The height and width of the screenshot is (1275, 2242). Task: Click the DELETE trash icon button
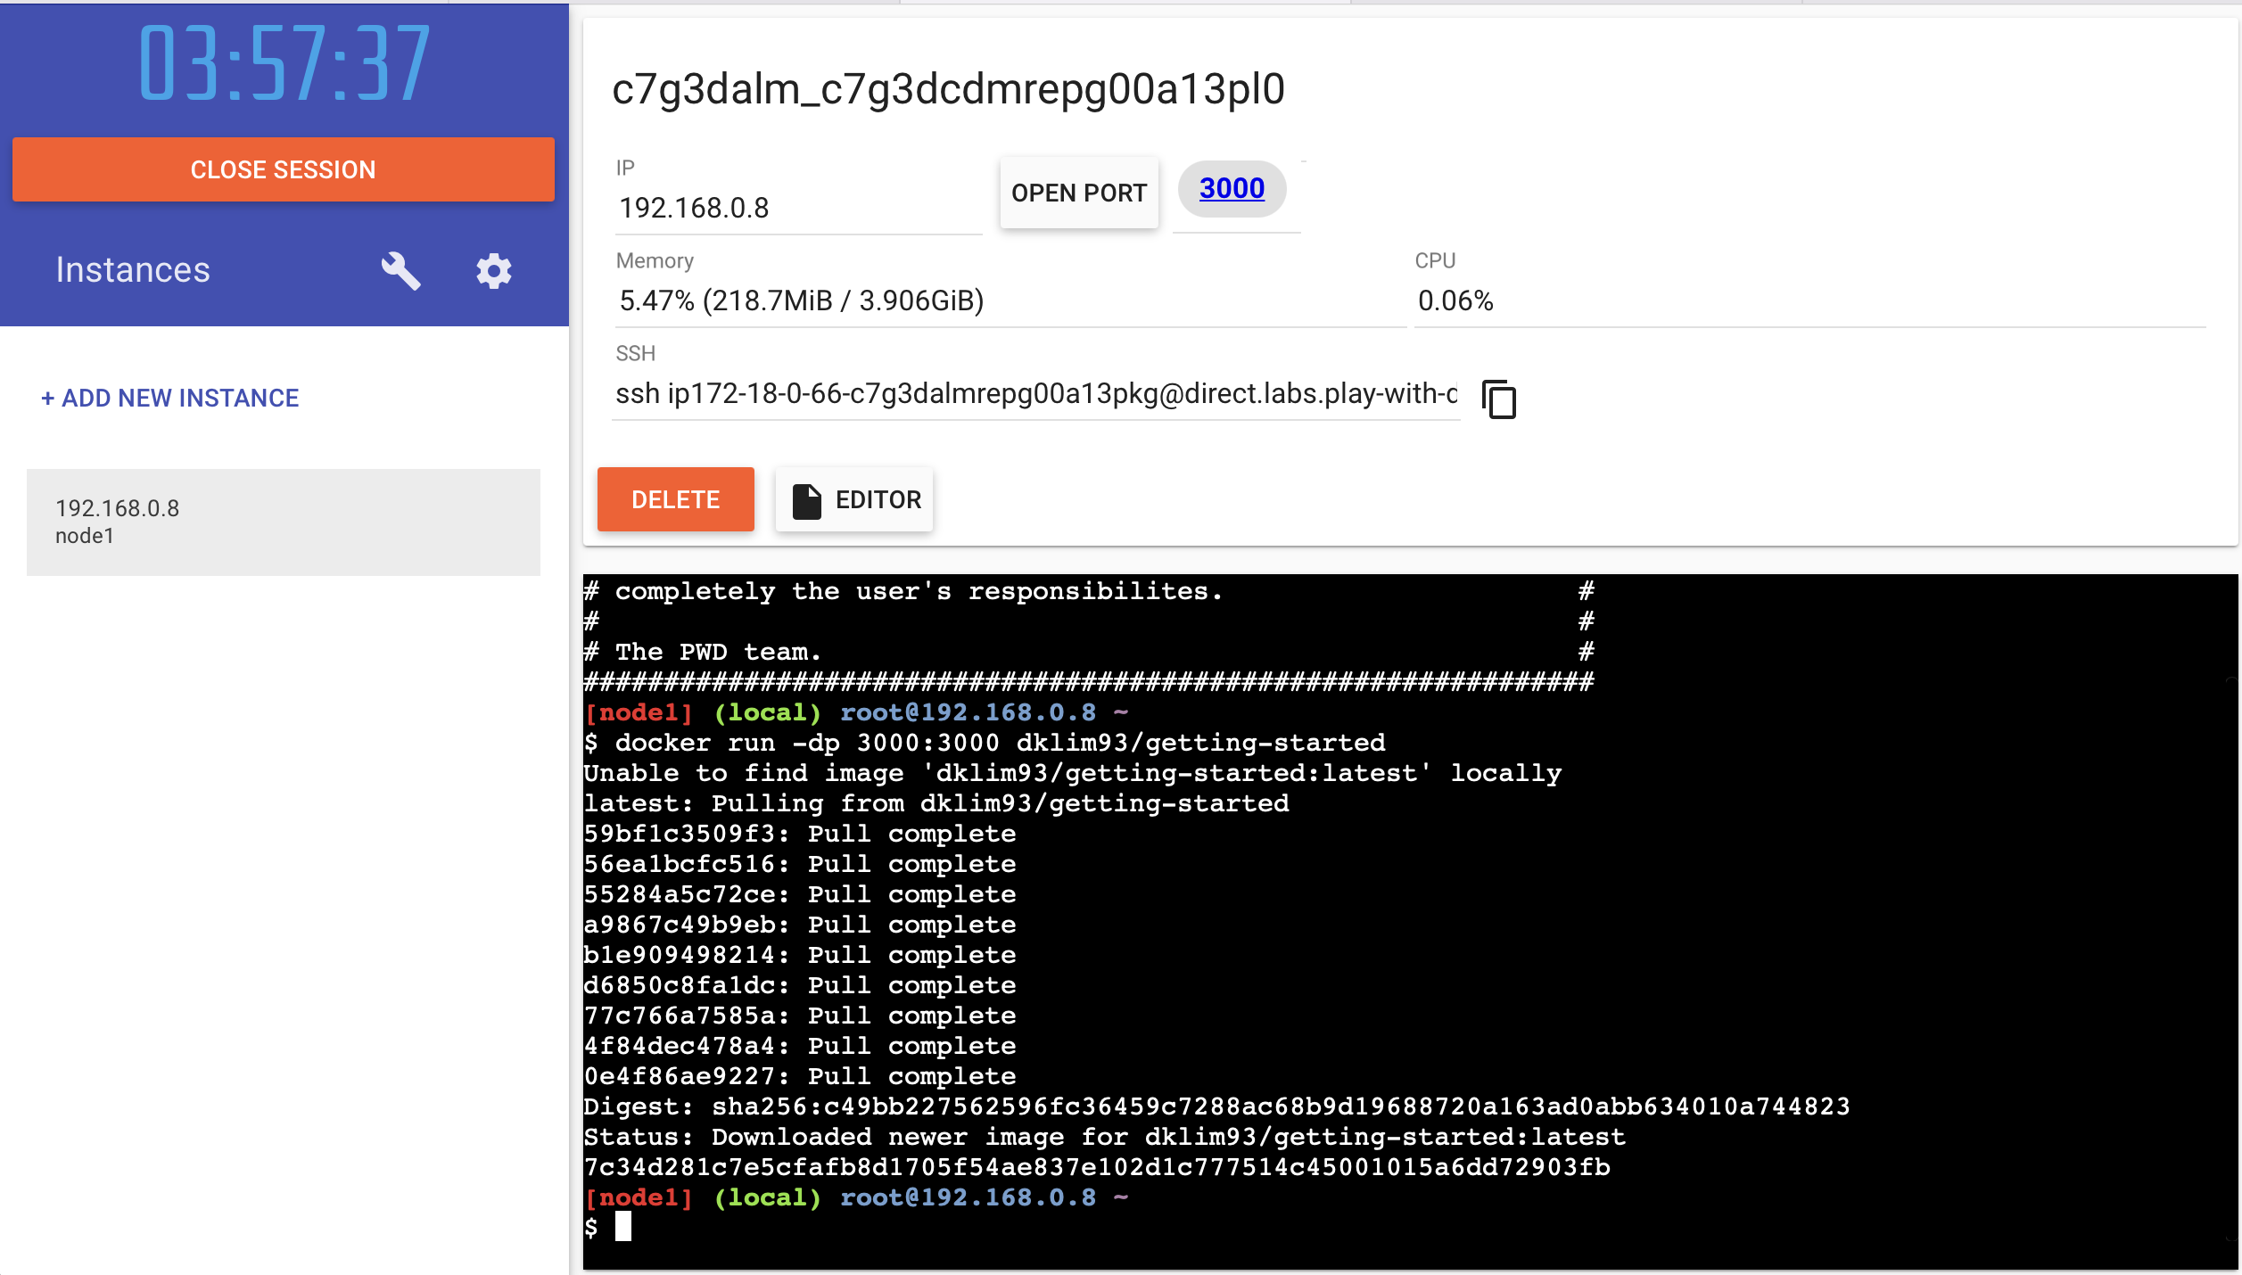click(x=674, y=499)
